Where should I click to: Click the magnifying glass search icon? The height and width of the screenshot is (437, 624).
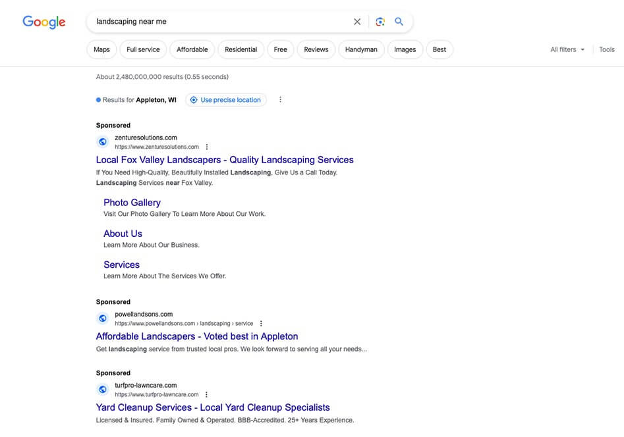(399, 22)
